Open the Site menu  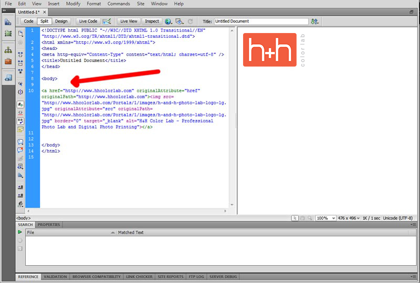[141, 4]
